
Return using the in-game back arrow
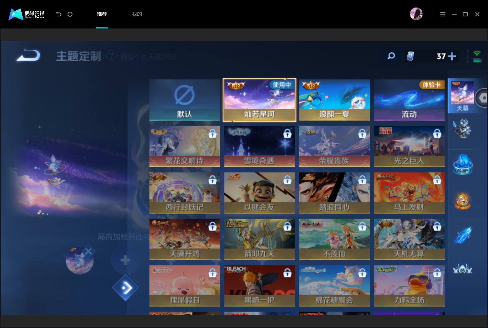28,55
